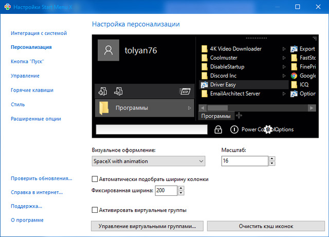The width and height of the screenshot is (329, 237).
Task: Click the power control icon in the preview
Action: pos(234,130)
